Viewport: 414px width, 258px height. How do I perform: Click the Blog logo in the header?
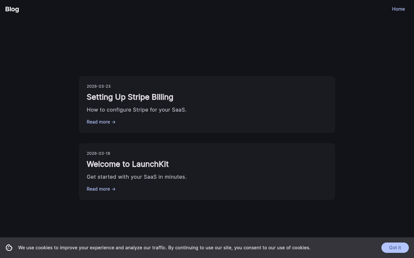[12, 9]
